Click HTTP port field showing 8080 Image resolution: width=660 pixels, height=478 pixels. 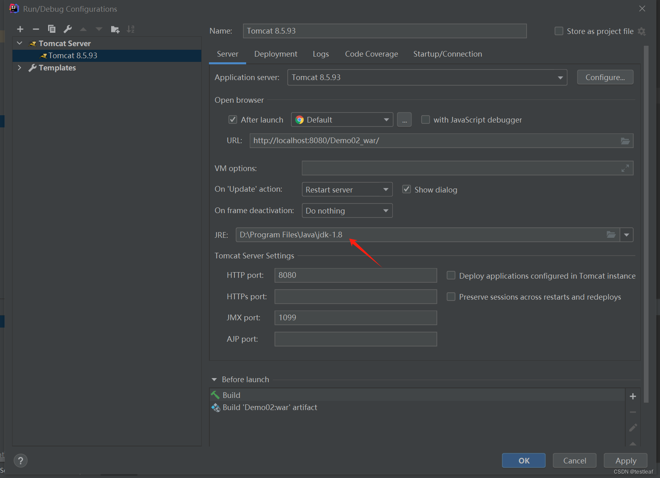[x=356, y=275]
